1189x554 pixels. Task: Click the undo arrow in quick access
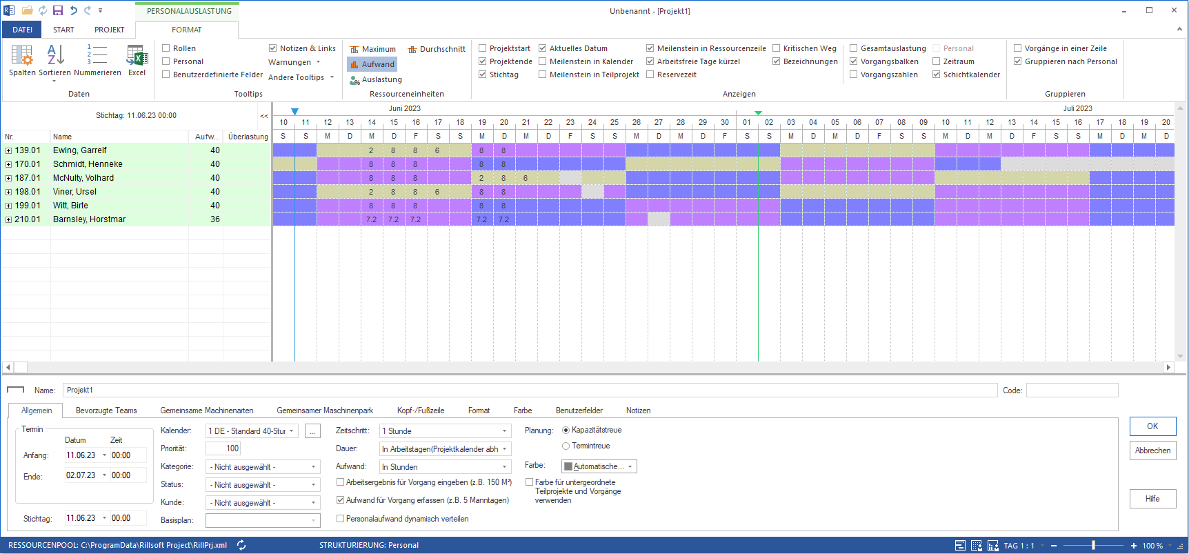point(73,10)
